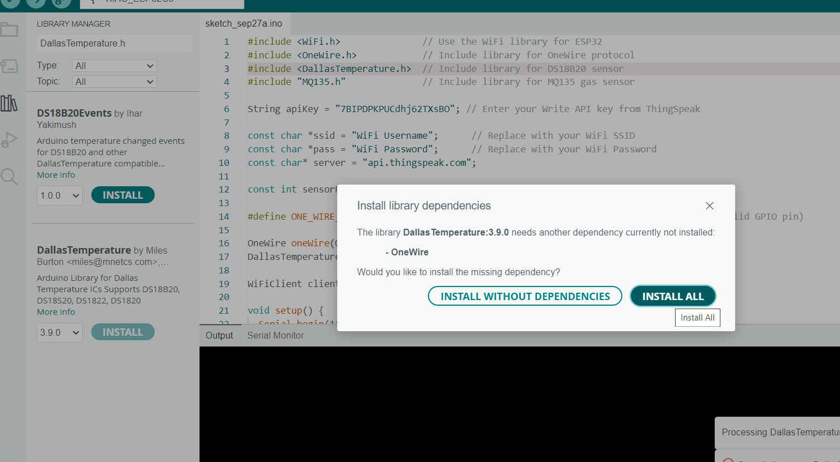Image resolution: width=840 pixels, height=462 pixels.
Task: Expand the Topic filter dropdown
Action: pyautogui.click(x=114, y=82)
